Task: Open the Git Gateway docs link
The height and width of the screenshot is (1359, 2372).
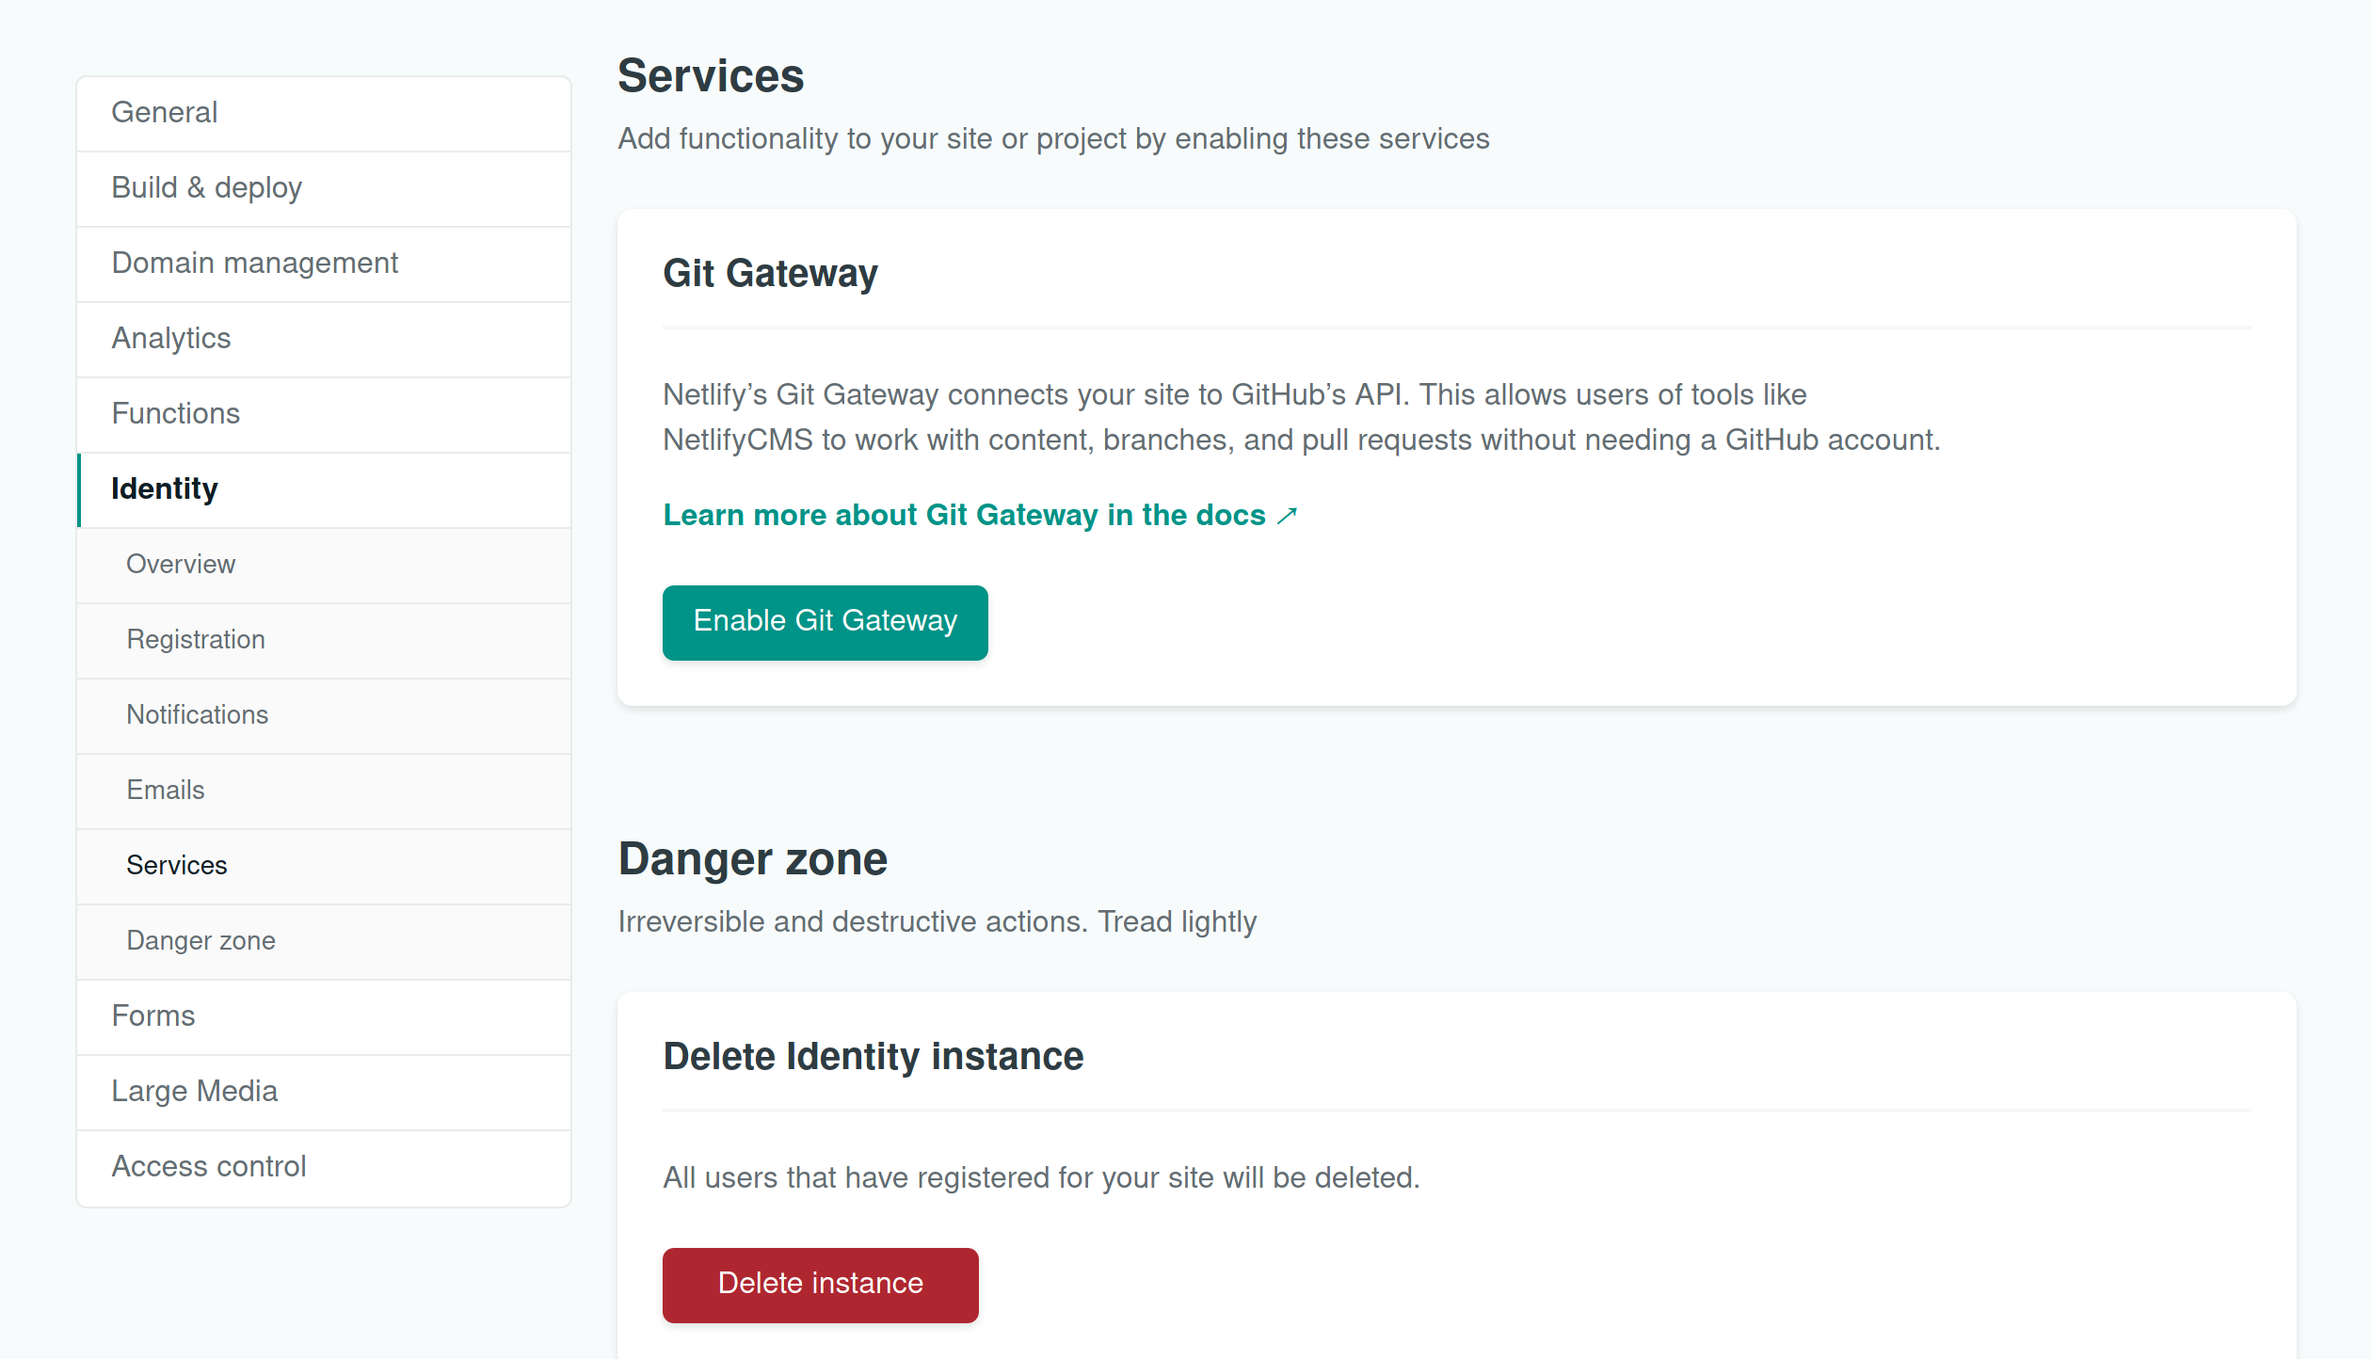Action: pyautogui.click(x=964, y=516)
